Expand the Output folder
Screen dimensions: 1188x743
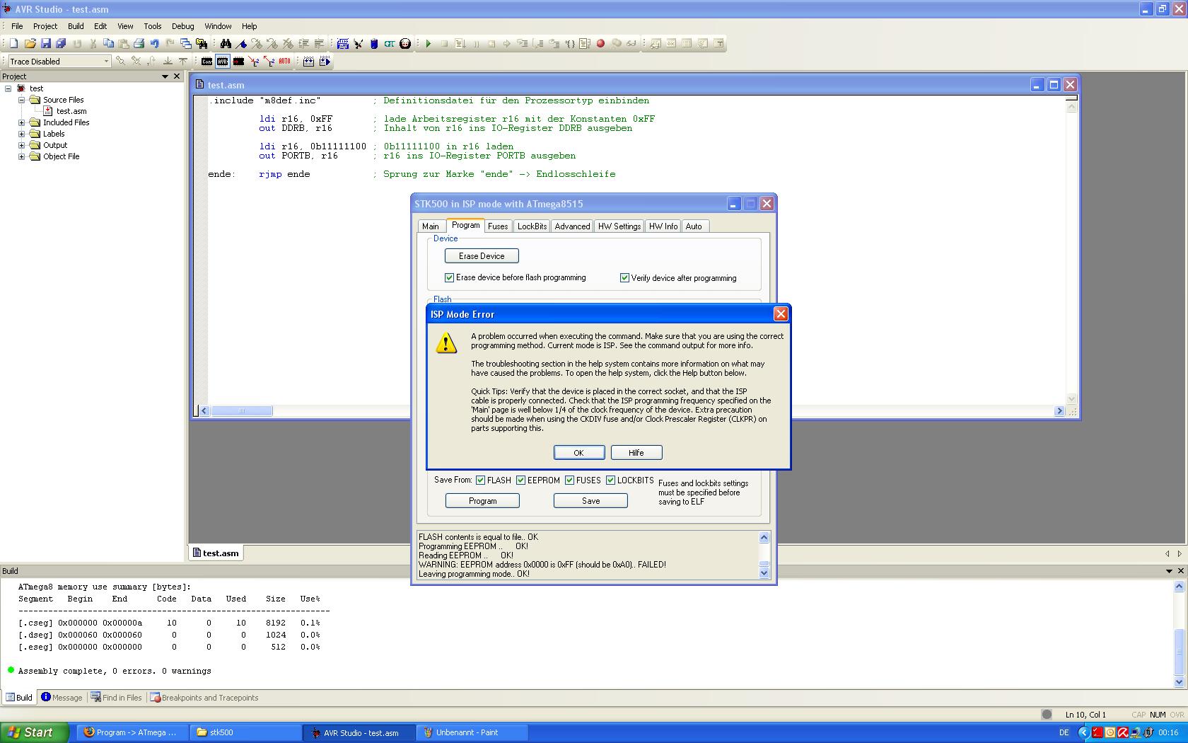22,145
